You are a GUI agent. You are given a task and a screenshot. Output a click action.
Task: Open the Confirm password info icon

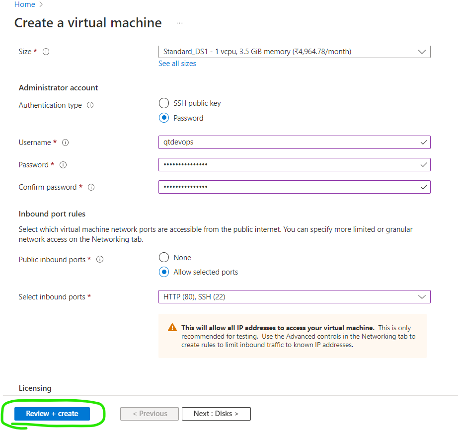click(x=91, y=187)
